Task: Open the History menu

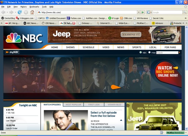Action: (23, 7)
